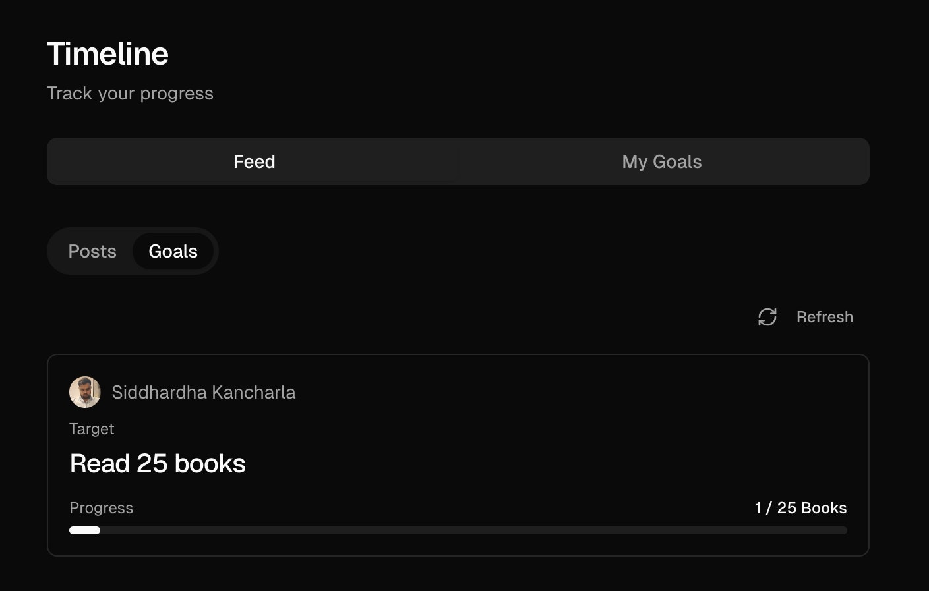Screen dimensions: 929x591
Task: Click the refresh icon above the goal list
Action: click(x=767, y=317)
